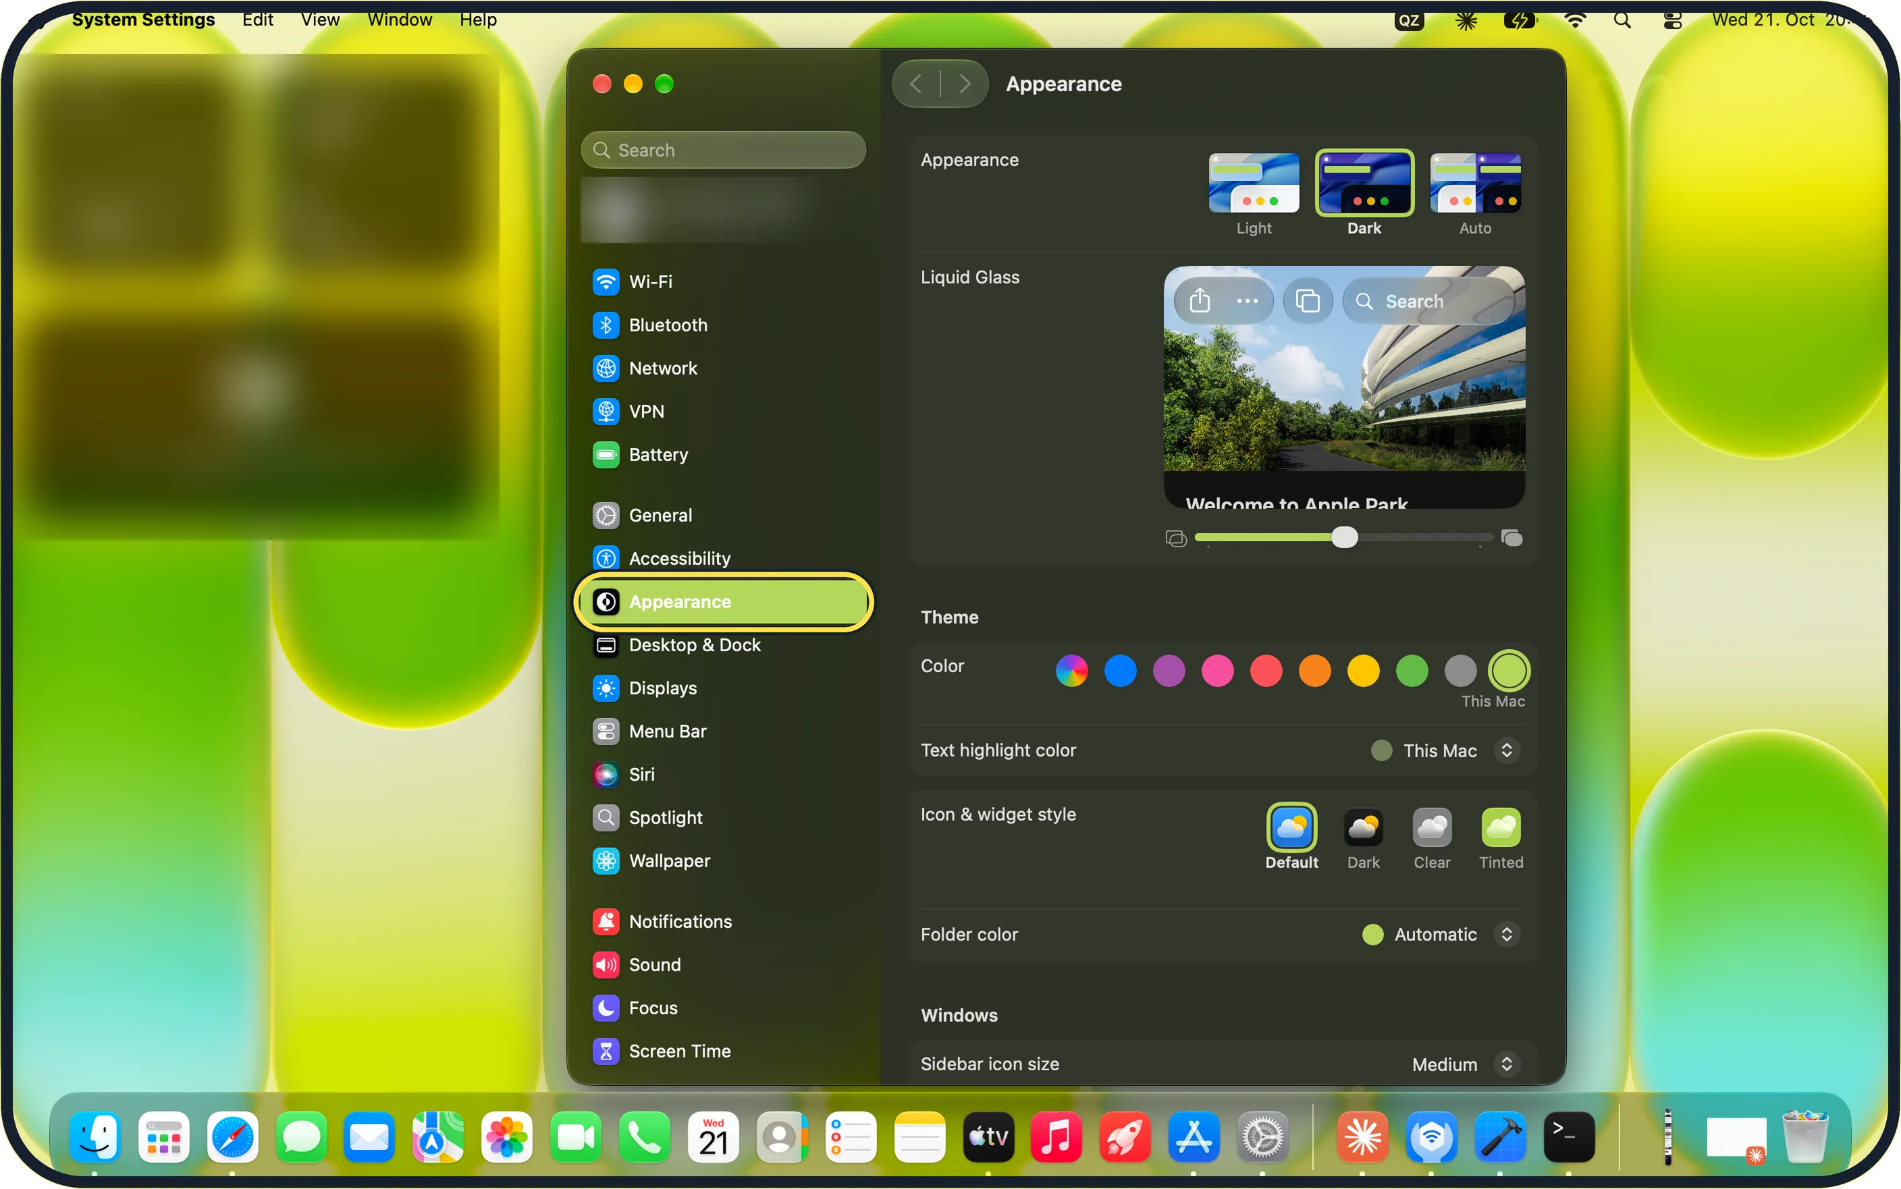Pick the purple accent color

(1169, 671)
